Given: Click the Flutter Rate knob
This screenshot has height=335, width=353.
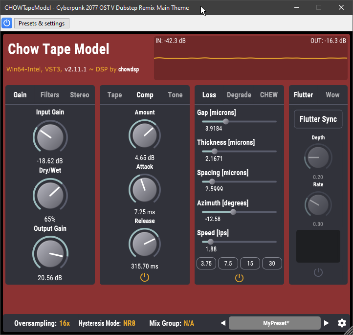Looking at the screenshot, I should coord(318,204).
